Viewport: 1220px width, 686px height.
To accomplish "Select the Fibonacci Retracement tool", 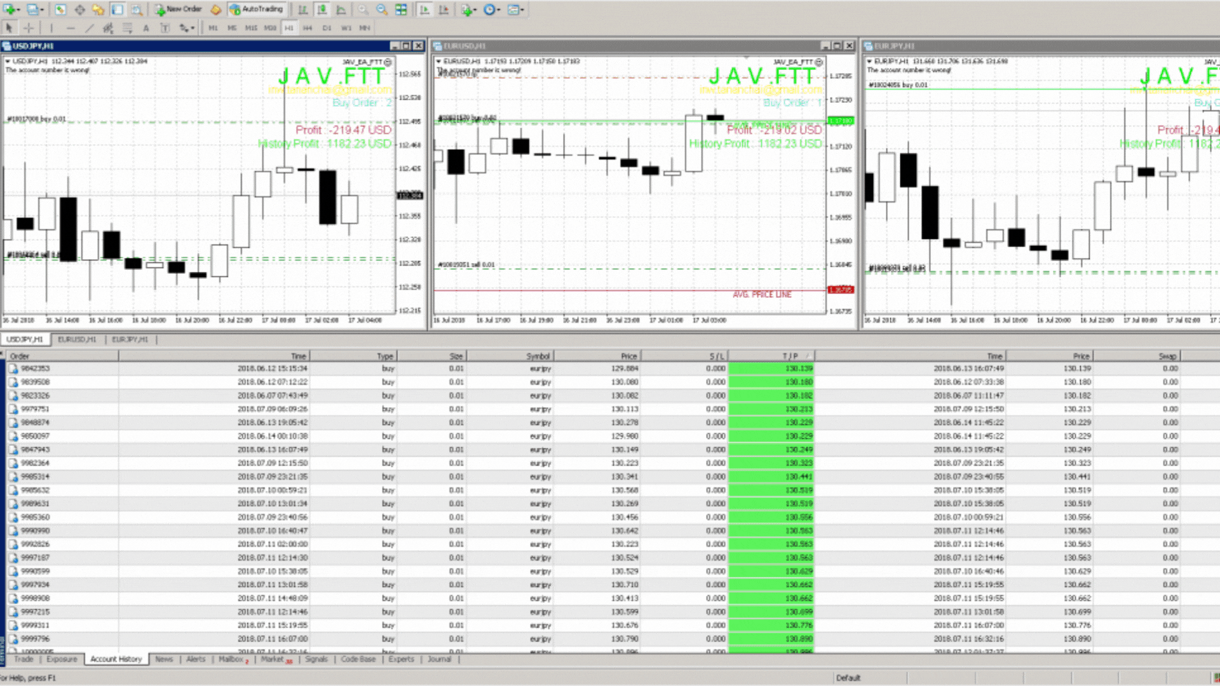I will tap(127, 28).
